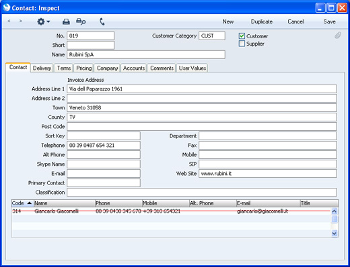Click the Alt. Phone column header
The width and height of the screenshot is (350, 267).
pos(213,203)
